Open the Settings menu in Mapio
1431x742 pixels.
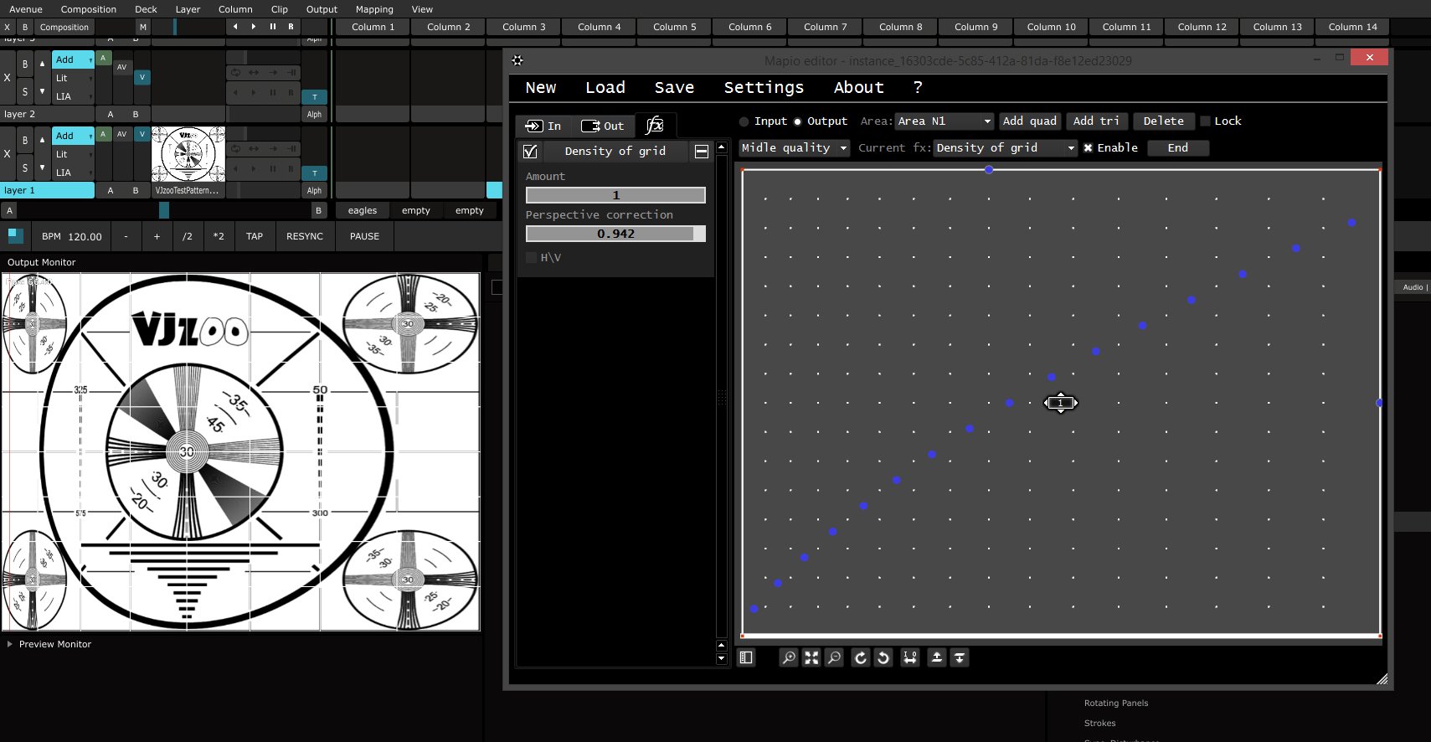tap(763, 88)
